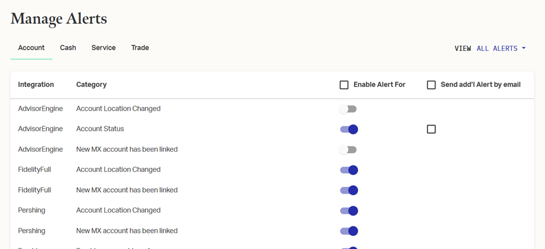545x249 pixels.
Task: Select the Service tab
Action: tap(103, 48)
